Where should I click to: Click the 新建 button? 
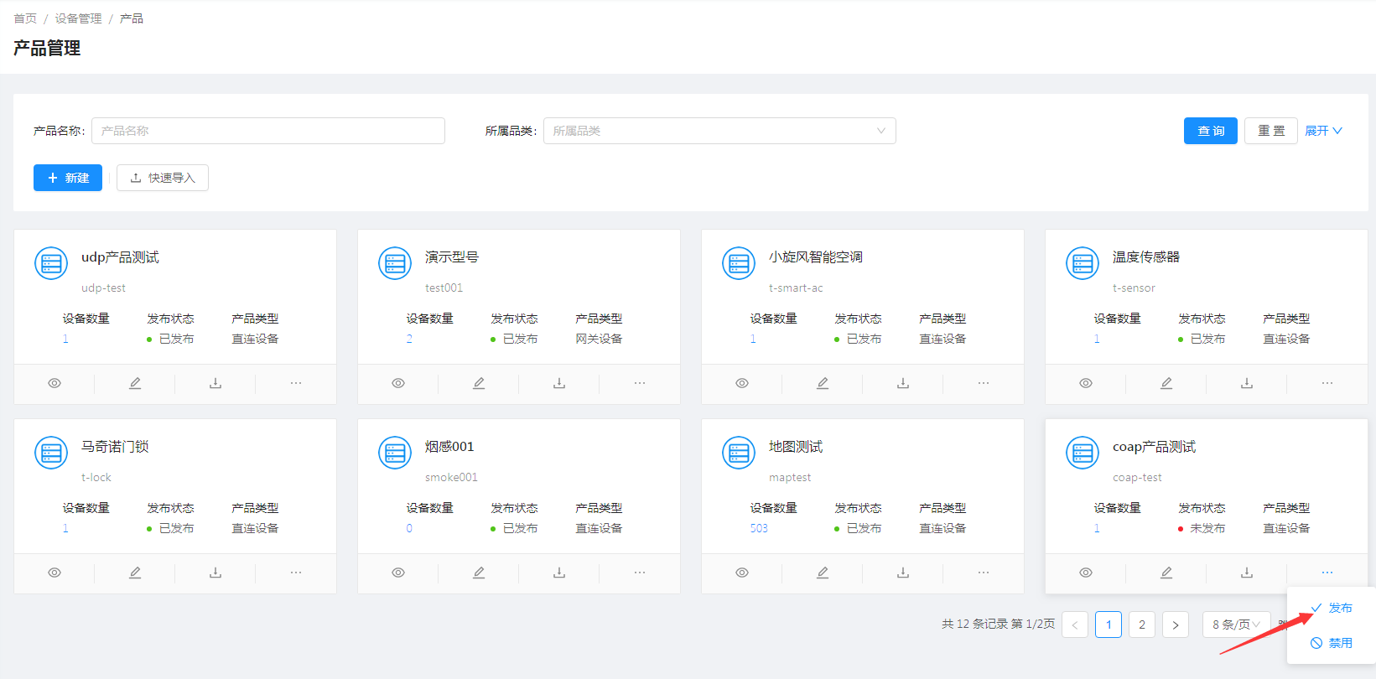(x=68, y=178)
